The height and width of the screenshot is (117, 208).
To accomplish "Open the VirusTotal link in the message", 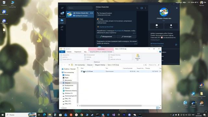I will [x=106, y=27].
